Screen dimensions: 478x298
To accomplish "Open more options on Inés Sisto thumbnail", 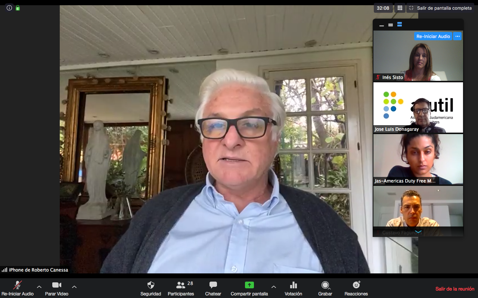I will [x=458, y=36].
